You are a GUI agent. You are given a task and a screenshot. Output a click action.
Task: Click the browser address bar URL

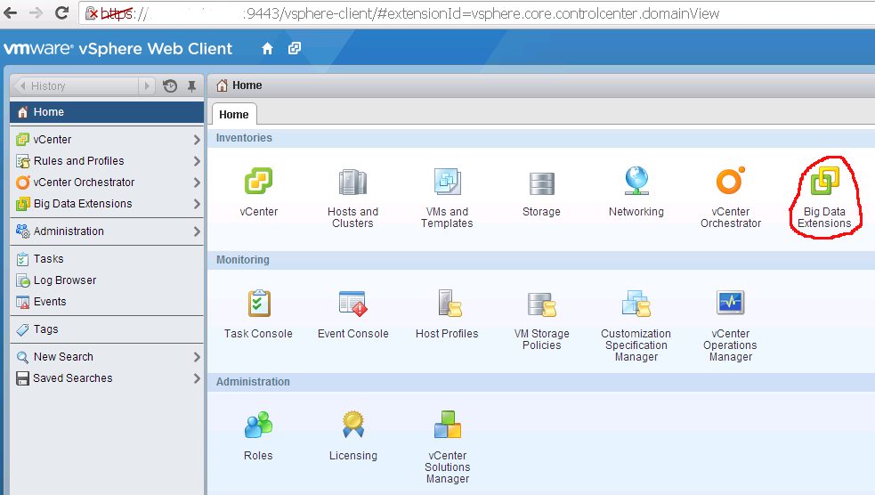coord(445,13)
